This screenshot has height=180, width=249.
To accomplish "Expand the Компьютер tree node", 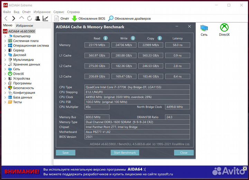I will click(5, 36).
